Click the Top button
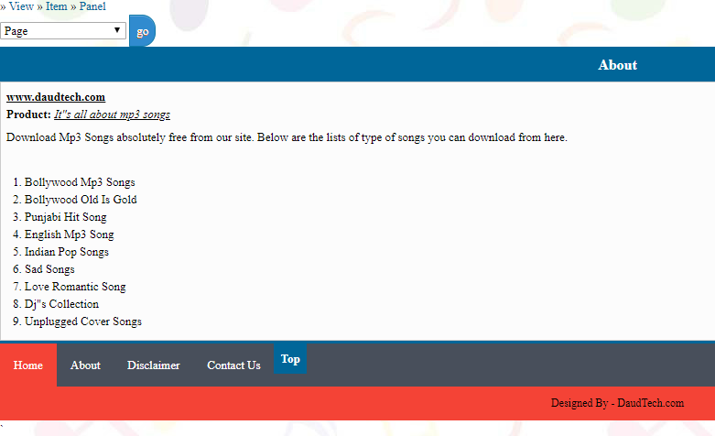 (x=290, y=359)
